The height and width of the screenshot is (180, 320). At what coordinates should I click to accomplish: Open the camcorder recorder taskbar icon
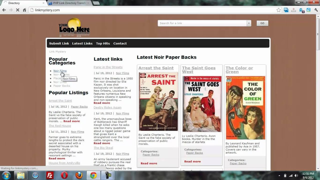(108, 175)
